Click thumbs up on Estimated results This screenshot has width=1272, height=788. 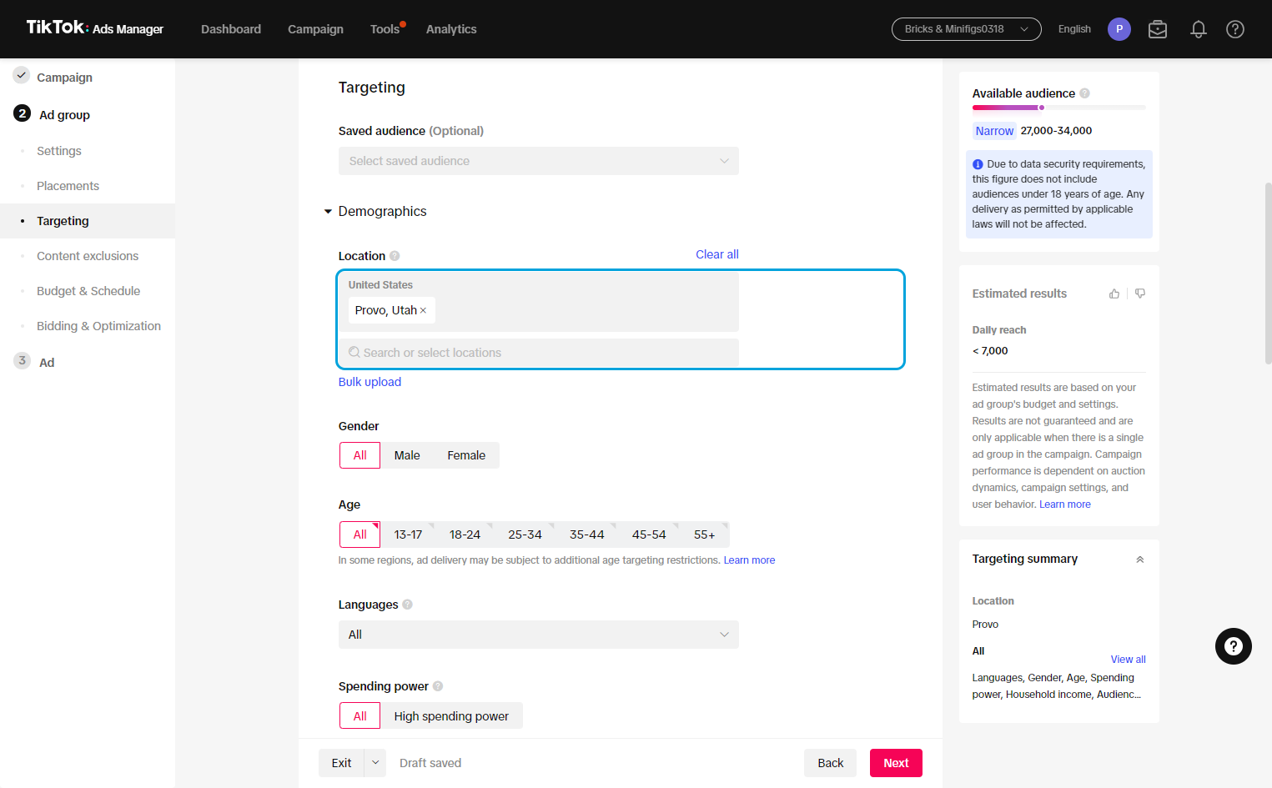[x=1114, y=294]
